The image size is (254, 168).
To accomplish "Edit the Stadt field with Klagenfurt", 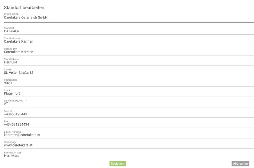I will click(x=127, y=93).
